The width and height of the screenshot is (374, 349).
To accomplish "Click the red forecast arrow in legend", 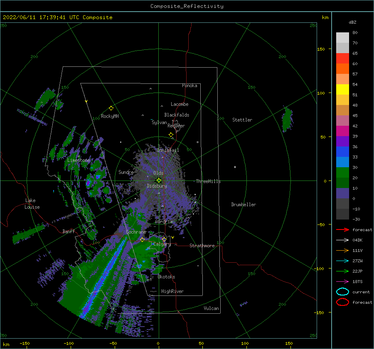I will (x=342, y=229).
